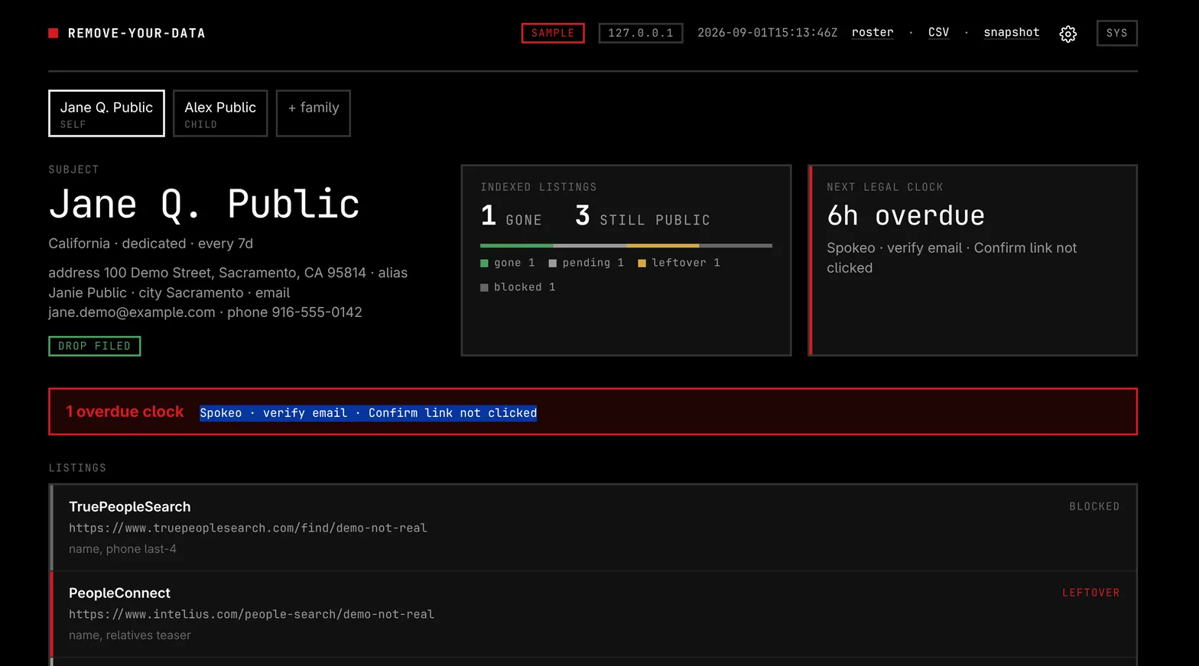
Task: Click the 1 GONE count
Action: point(511,217)
